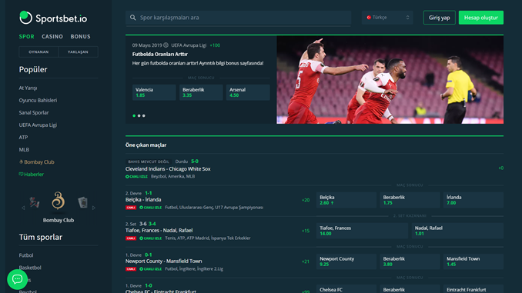
Task: Bet on Beraberlik 1.75 in Belçika match
Action: point(410,200)
